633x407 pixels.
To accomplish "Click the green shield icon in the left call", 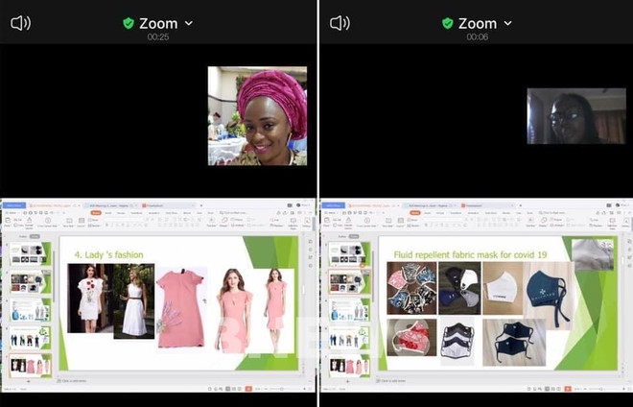I will coord(129,23).
